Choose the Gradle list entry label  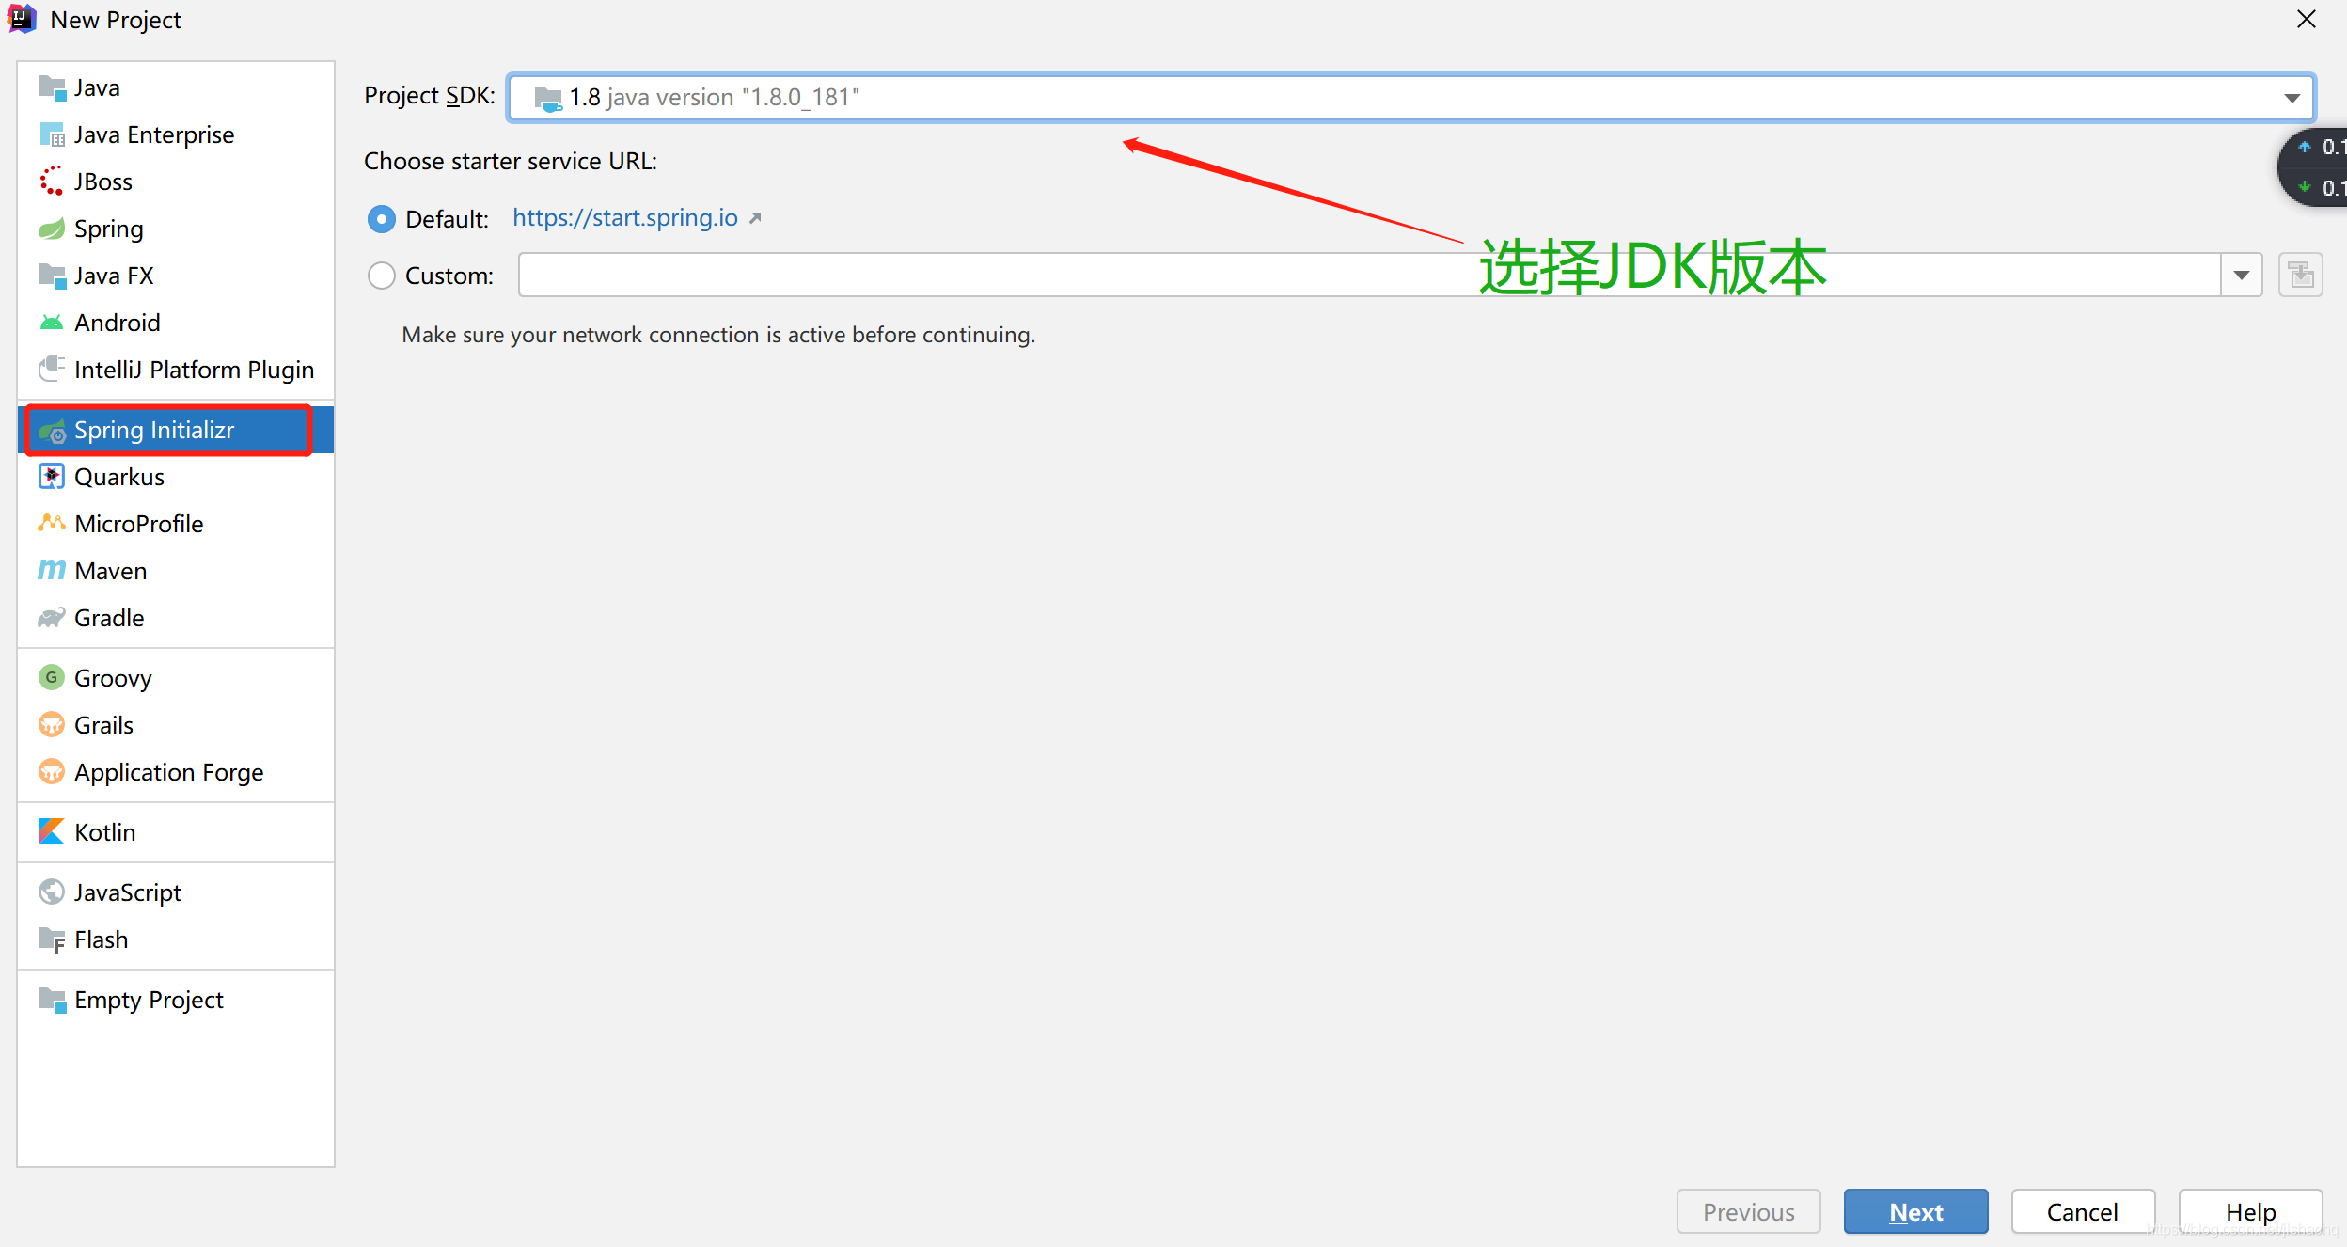(x=109, y=618)
